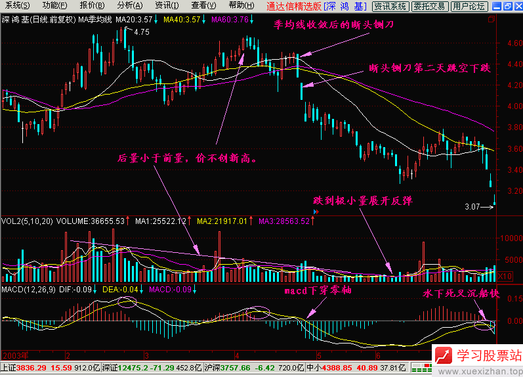Click the 深证 index quote in status bar
The width and height of the screenshot is (523, 377).
click(152, 368)
